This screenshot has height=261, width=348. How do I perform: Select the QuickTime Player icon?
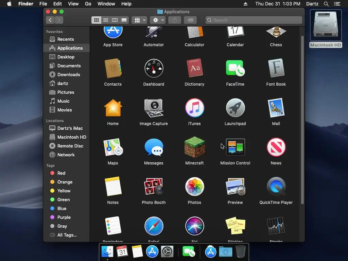click(x=276, y=187)
